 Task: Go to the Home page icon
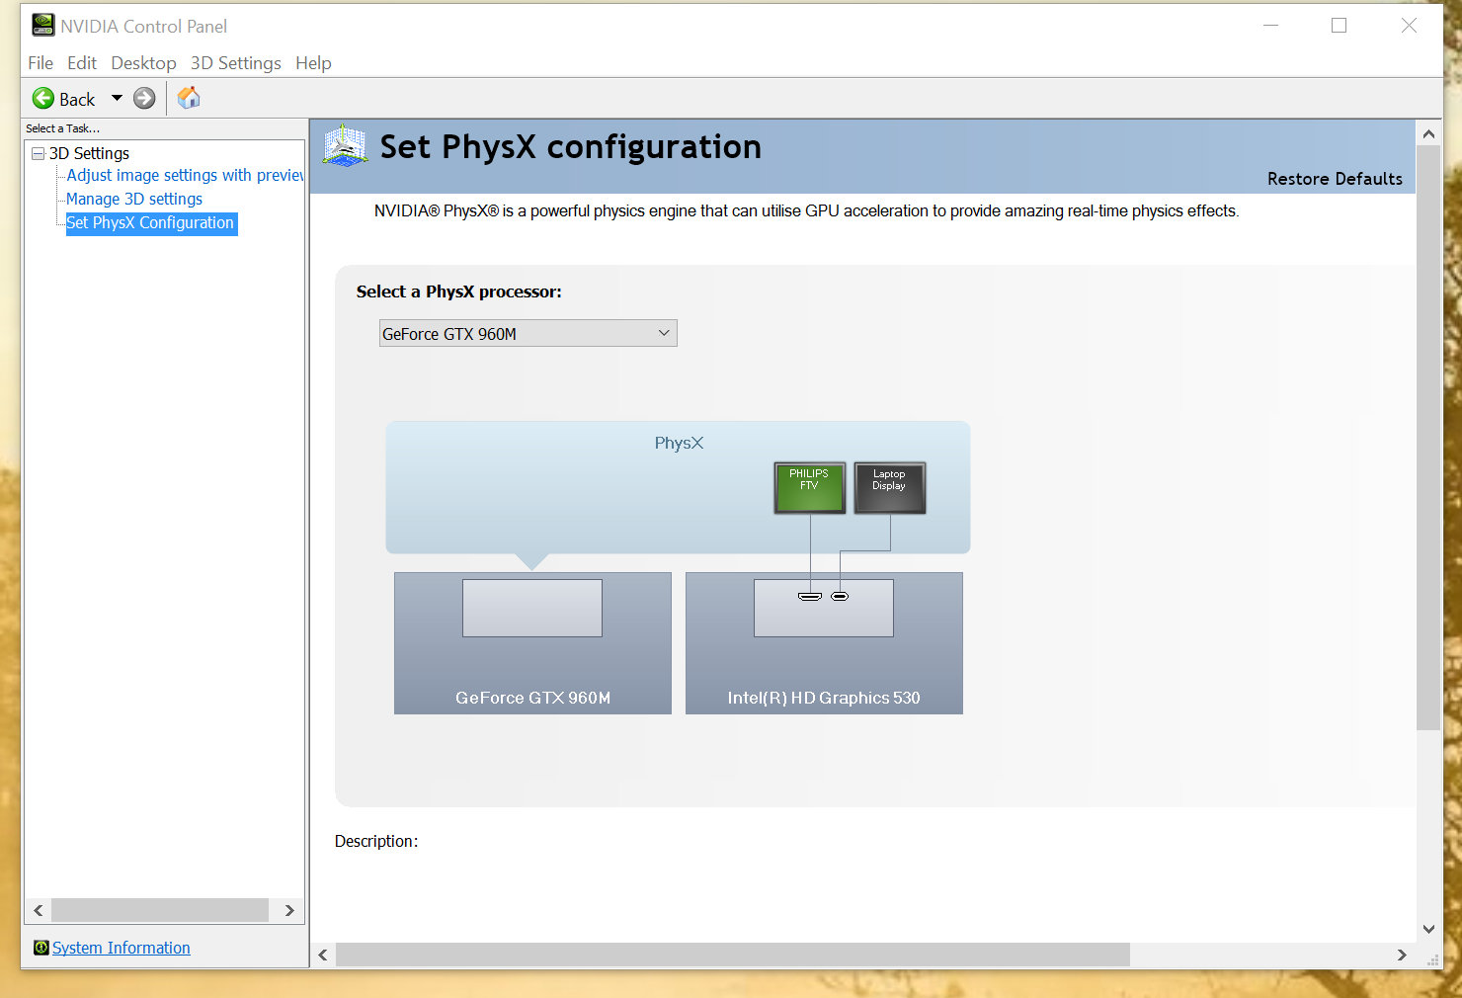189,97
